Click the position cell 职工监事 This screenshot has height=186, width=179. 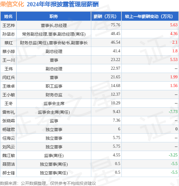tap(54, 86)
